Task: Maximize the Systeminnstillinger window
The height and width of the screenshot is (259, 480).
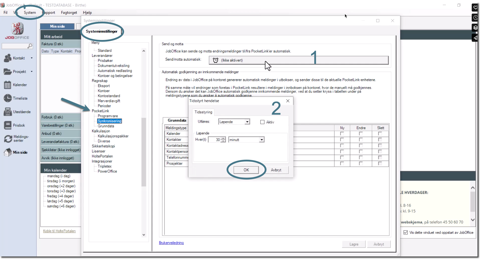Action: (378, 21)
